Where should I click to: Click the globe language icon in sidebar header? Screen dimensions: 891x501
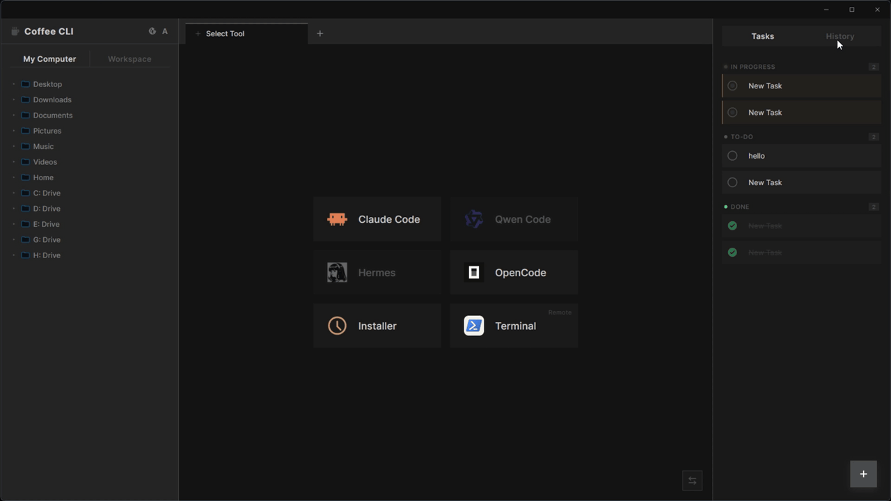click(x=152, y=31)
